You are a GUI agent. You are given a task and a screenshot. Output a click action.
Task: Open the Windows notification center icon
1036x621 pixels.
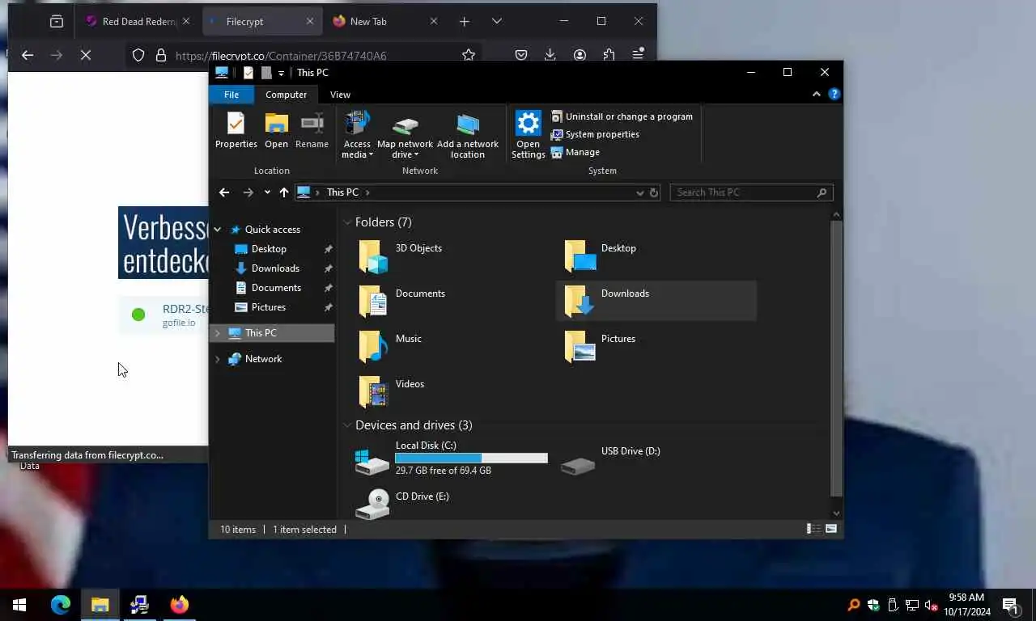[x=1009, y=605]
